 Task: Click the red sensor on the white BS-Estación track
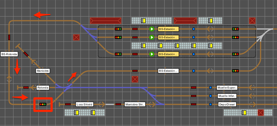click(x=135, y=71)
